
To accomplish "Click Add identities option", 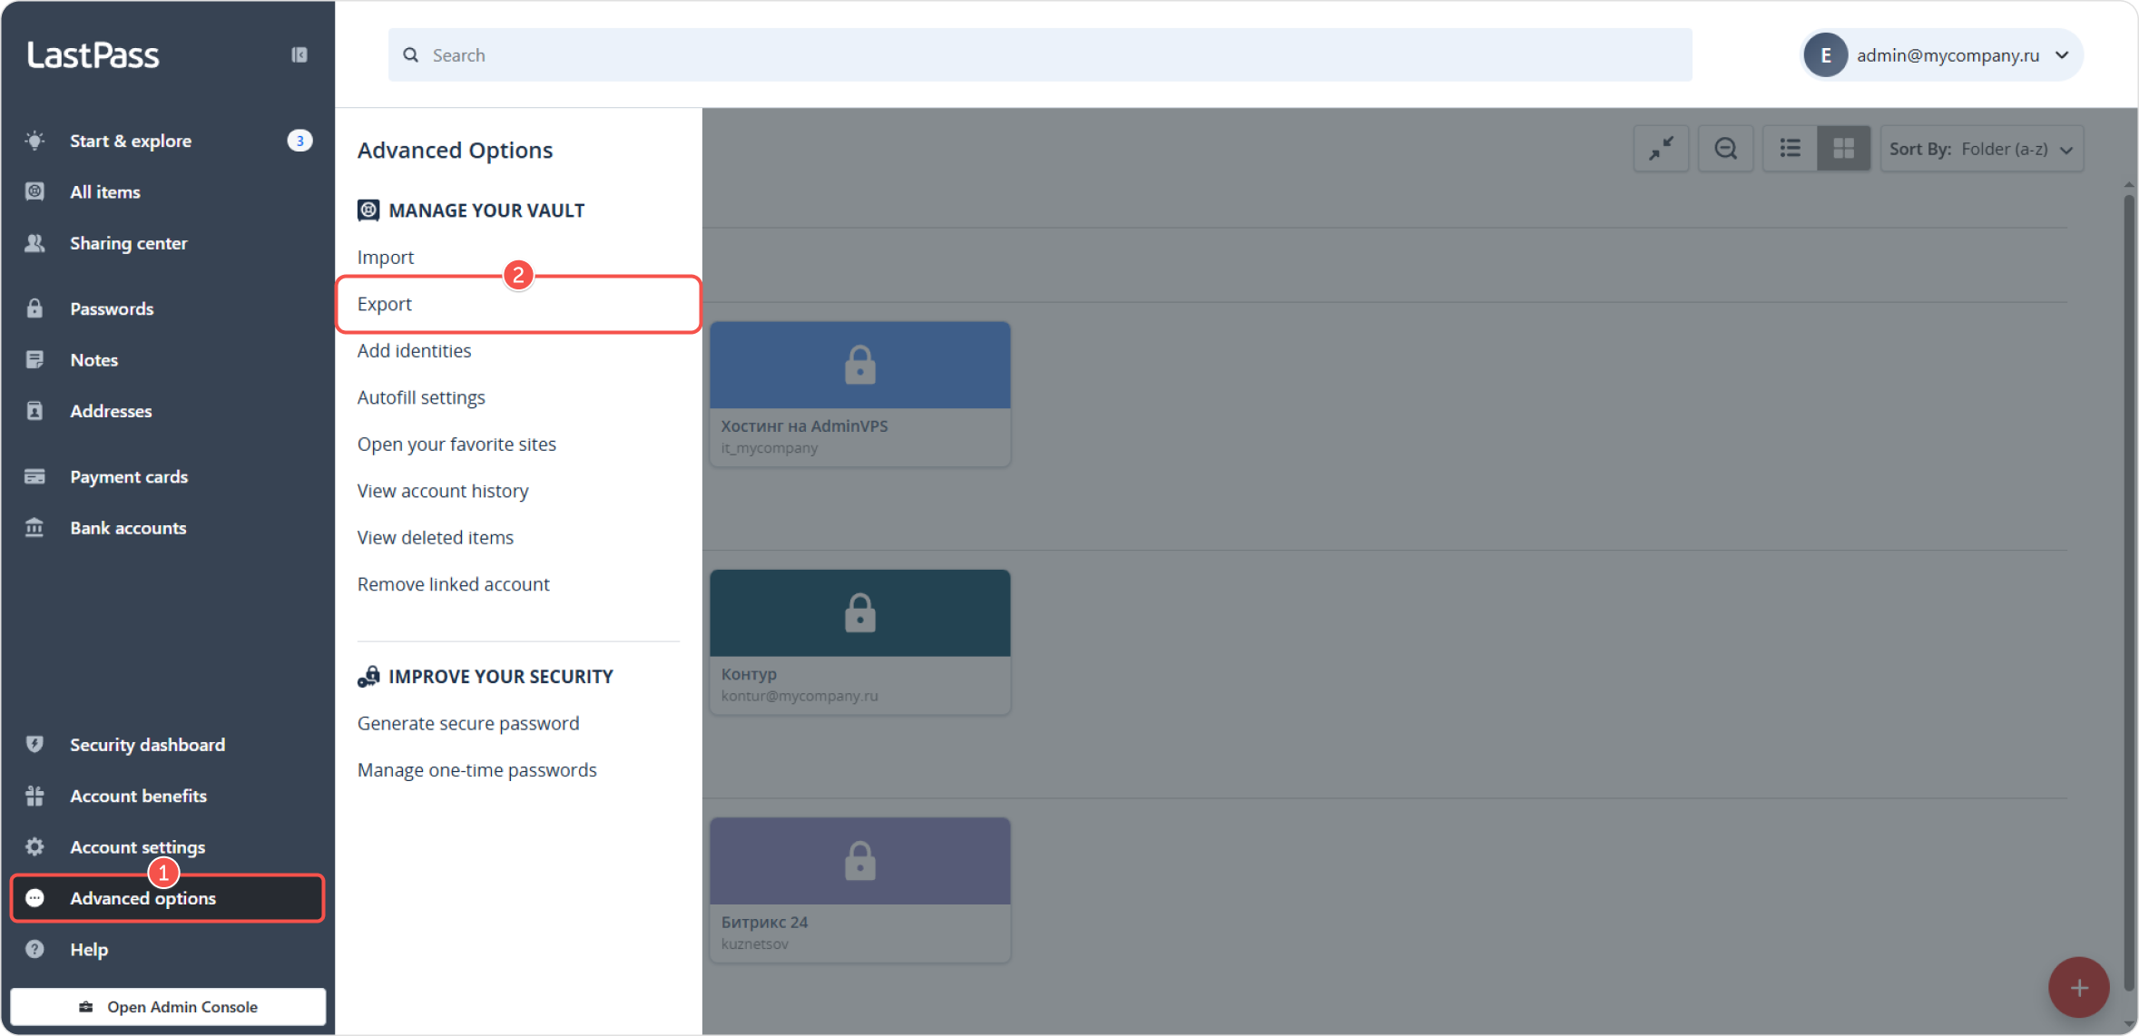I will click(x=414, y=351).
